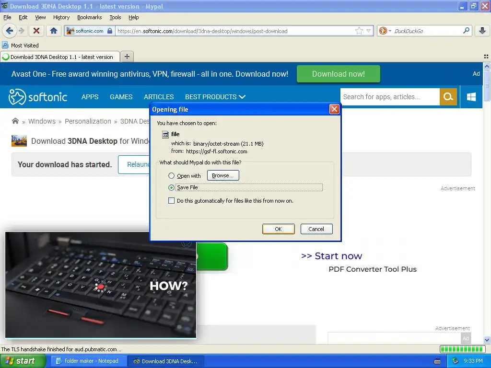491x368 pixels.
Task: Click the home breadcrumb icon
Action: click(x=15, y=121)
